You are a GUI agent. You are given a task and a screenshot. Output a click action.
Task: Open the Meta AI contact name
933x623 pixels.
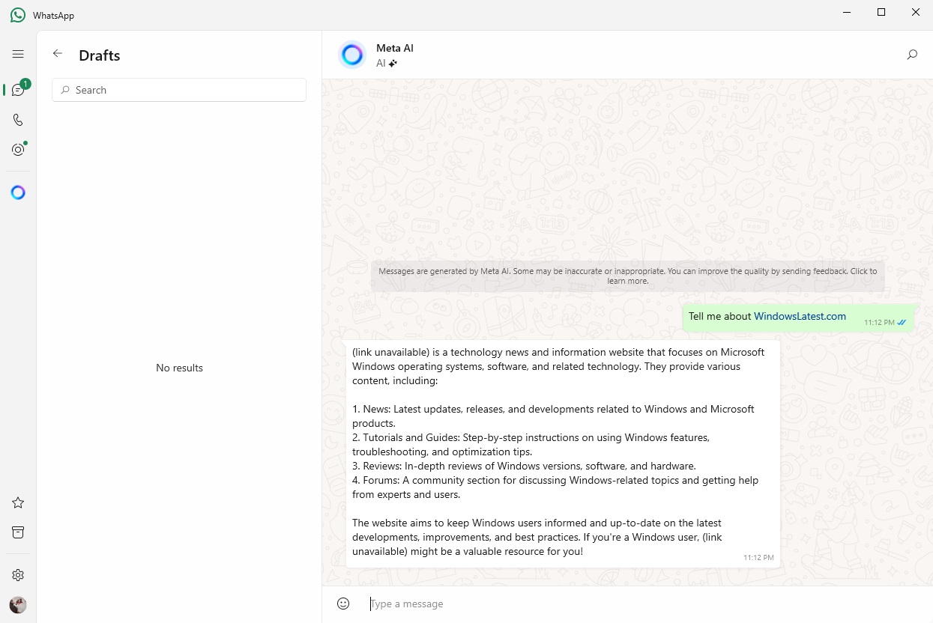(395, 48)
